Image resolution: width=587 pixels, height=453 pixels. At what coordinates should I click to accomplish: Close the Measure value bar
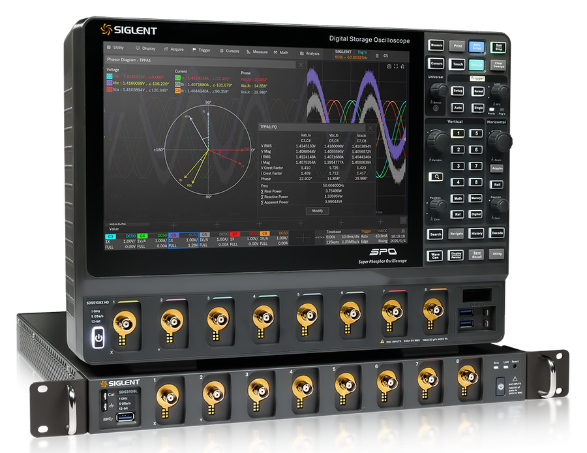click(403, 219)
